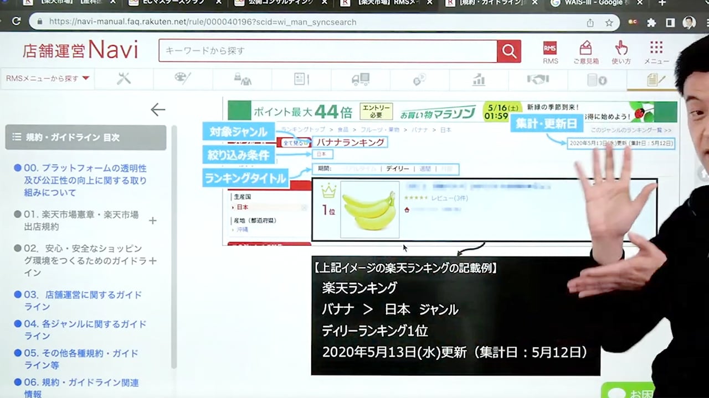Open the browser extensions puzzle icon
Viewport: 709px width, 398px height.
coord(651,23)
